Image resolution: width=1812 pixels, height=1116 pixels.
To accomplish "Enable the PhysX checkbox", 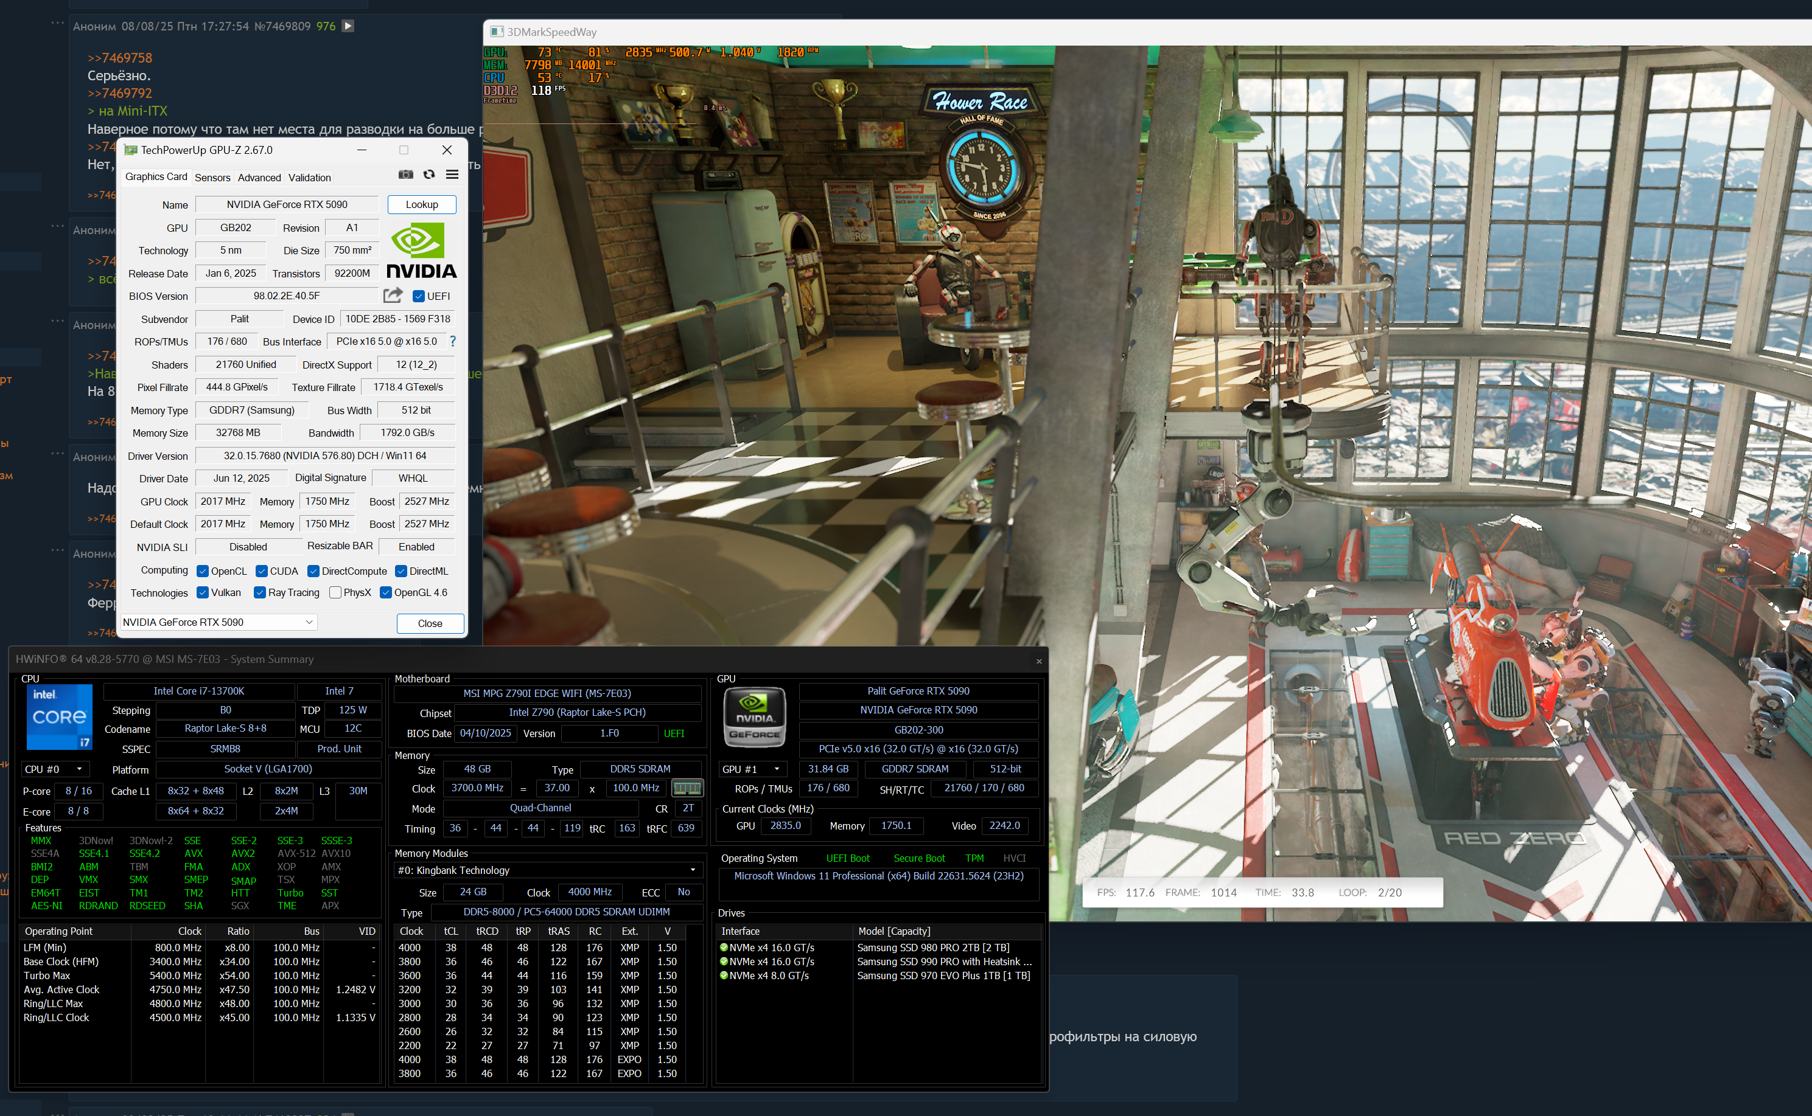I will tap(335, 593).
